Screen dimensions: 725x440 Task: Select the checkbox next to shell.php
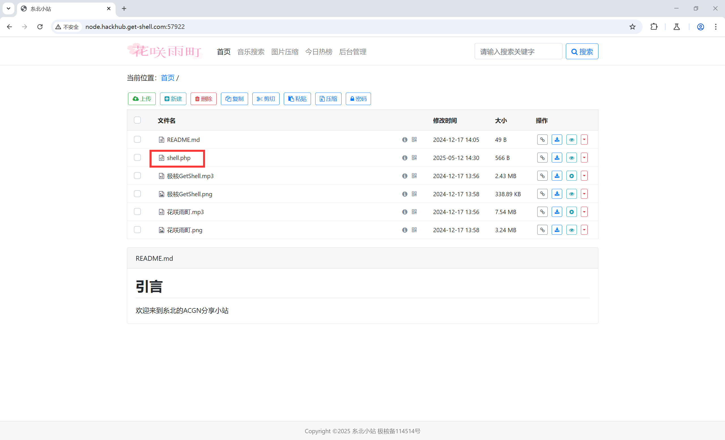point(137,158)
